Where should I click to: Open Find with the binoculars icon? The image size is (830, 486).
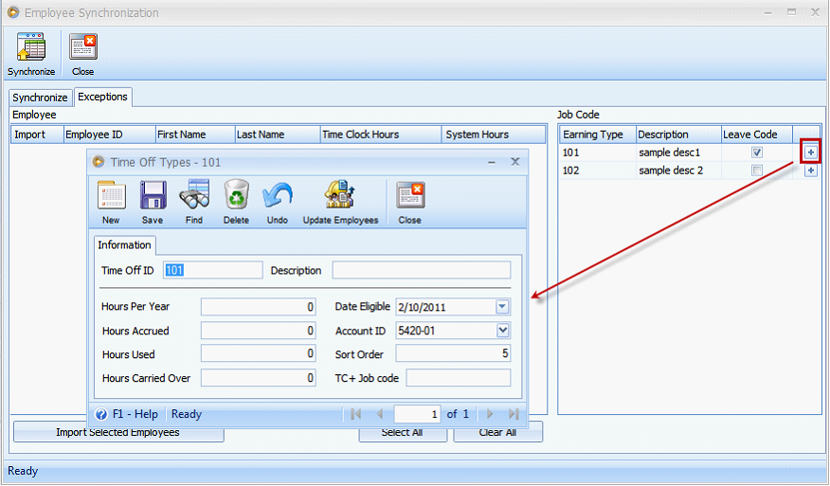(194, 194)
